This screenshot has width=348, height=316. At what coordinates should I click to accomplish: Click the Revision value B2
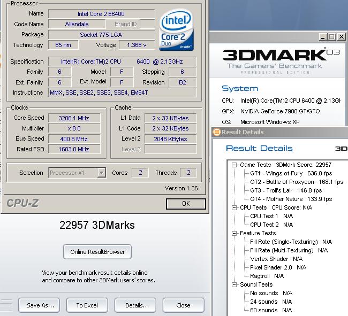183,82
